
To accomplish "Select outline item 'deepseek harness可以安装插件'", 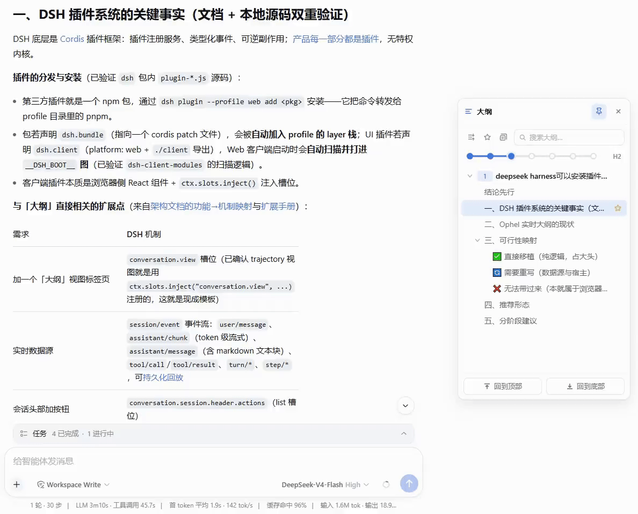I will (551, 176).
